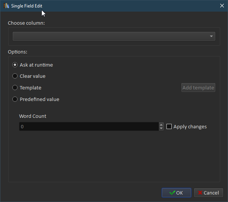The image size is (228, 202).
Task: Choose the Clear value radio button
Action: click(x=15, y=76)
